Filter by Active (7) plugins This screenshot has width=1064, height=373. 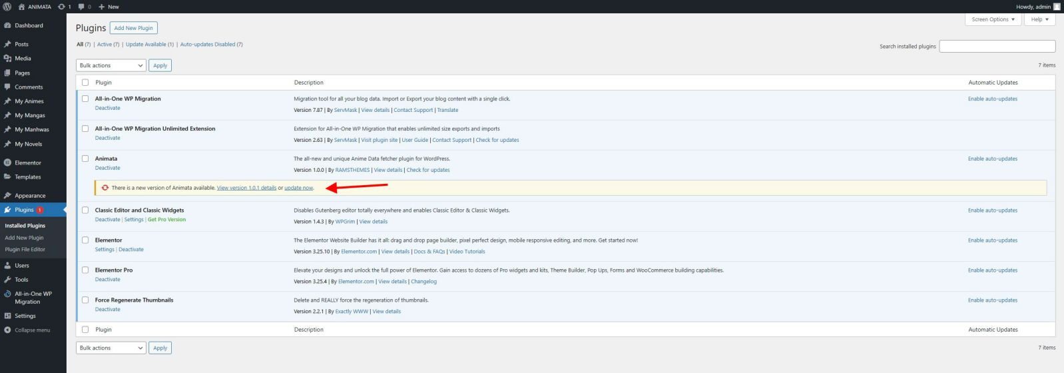109,45
